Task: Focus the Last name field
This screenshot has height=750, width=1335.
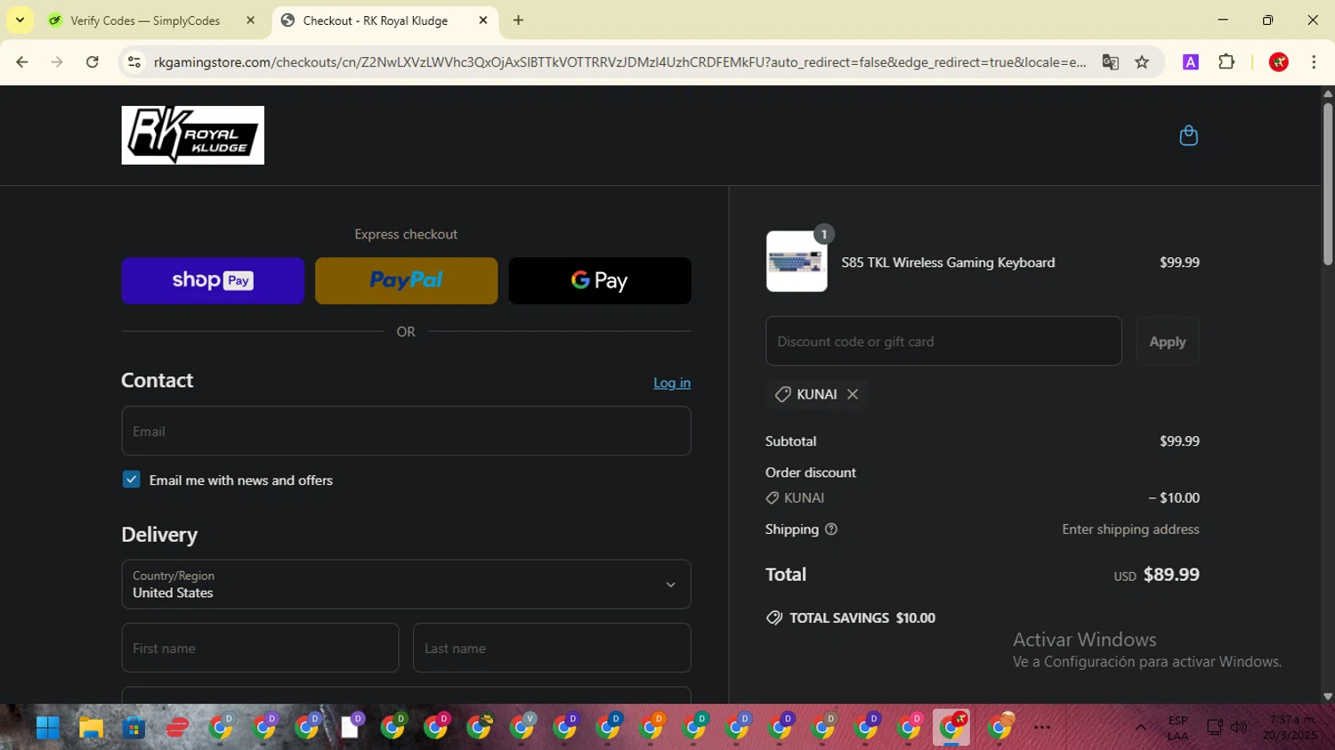Action: 552,648
